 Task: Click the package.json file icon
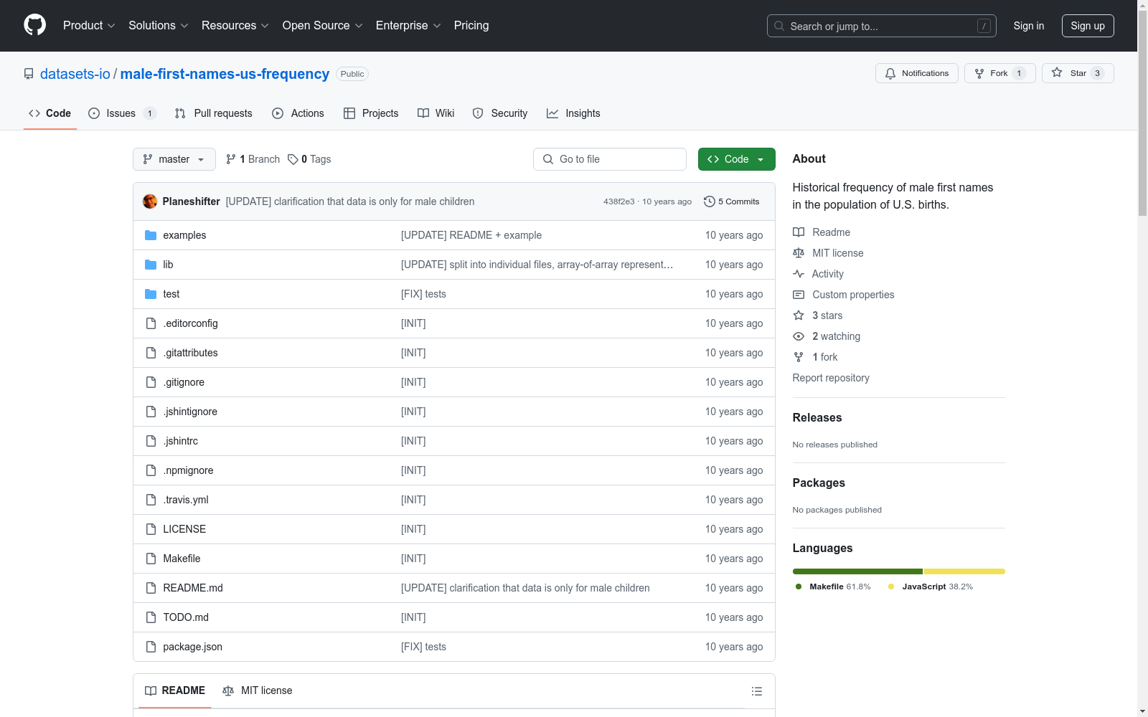(151, 647)
